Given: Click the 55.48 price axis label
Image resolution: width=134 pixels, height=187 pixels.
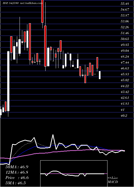Looking at the screenshot, I should point(125,4).
